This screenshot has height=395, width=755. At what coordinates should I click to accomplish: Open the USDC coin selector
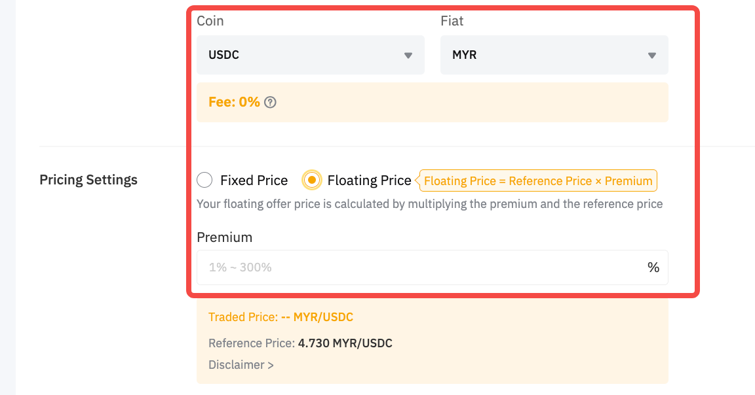[310, 55]
